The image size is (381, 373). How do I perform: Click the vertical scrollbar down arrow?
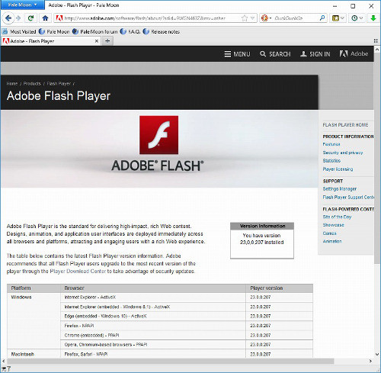[x=377, y=354]
